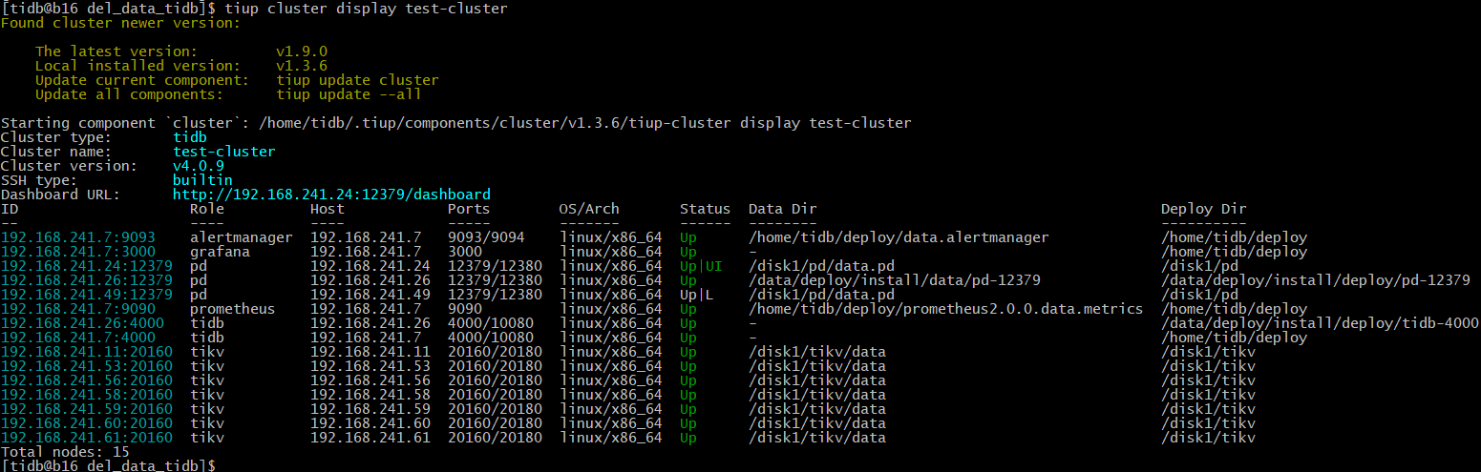Click the Up|L status value
This screenshot has width=1481, height=472.
coord(697,295)
